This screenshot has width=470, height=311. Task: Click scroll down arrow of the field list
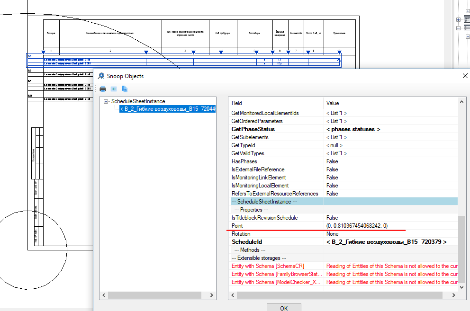(461, 287)
